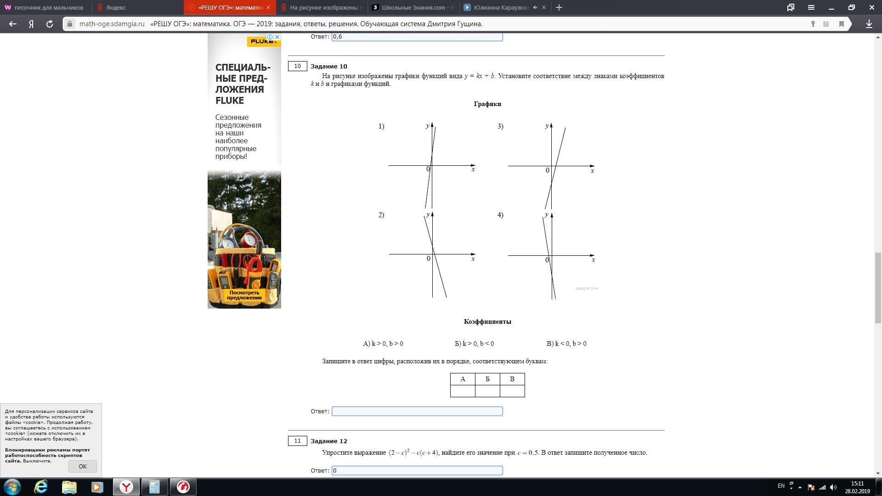The height and width of the screenshot is (496, 882).
Task: Click Посмотреть предложения in the Fluke ad
Action: click(244, 295)
